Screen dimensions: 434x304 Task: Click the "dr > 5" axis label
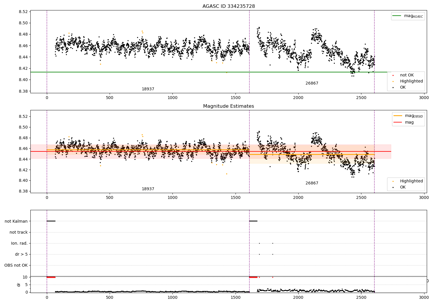21,254
